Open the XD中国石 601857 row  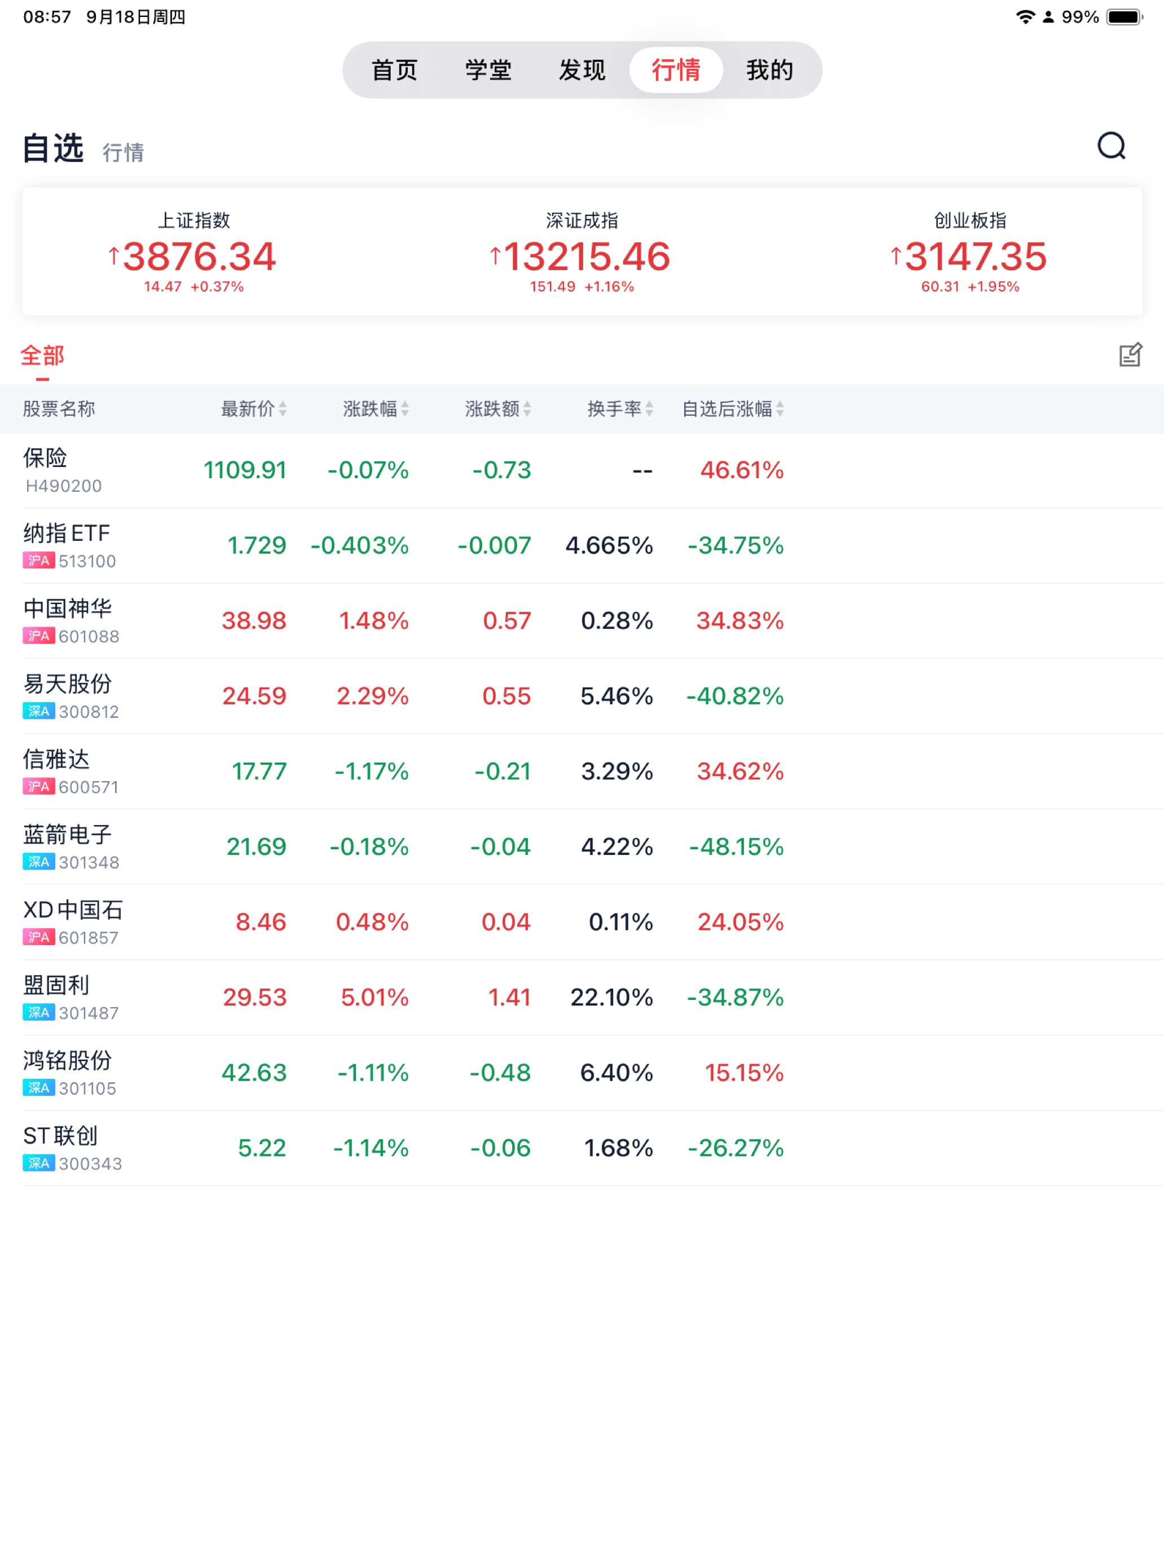[581, 922]
